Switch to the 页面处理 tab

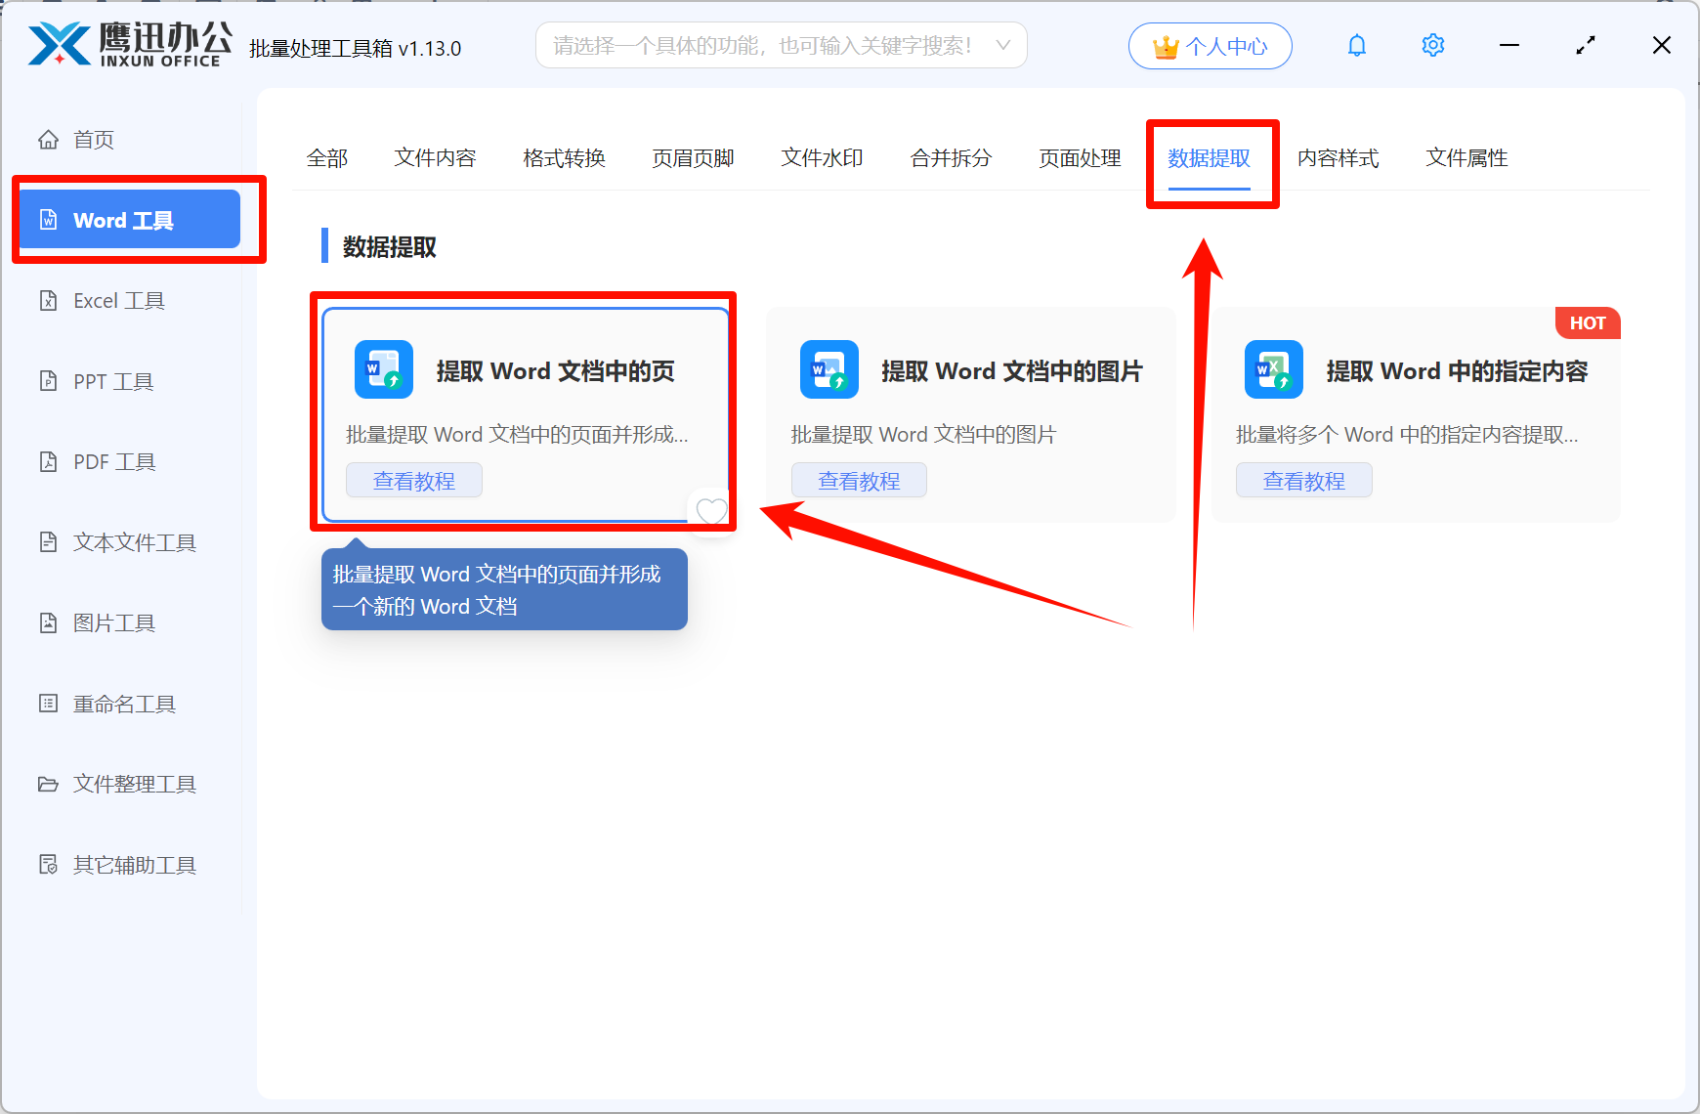pos(1080,158)
